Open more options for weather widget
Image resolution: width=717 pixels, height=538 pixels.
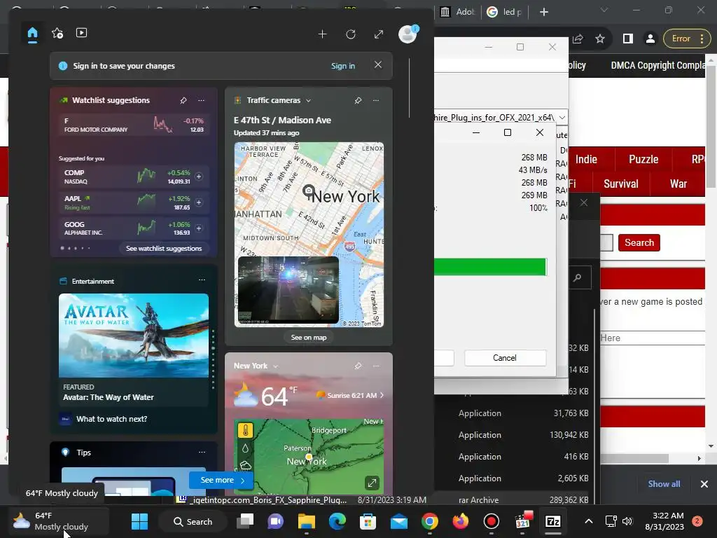coord(376,366)
